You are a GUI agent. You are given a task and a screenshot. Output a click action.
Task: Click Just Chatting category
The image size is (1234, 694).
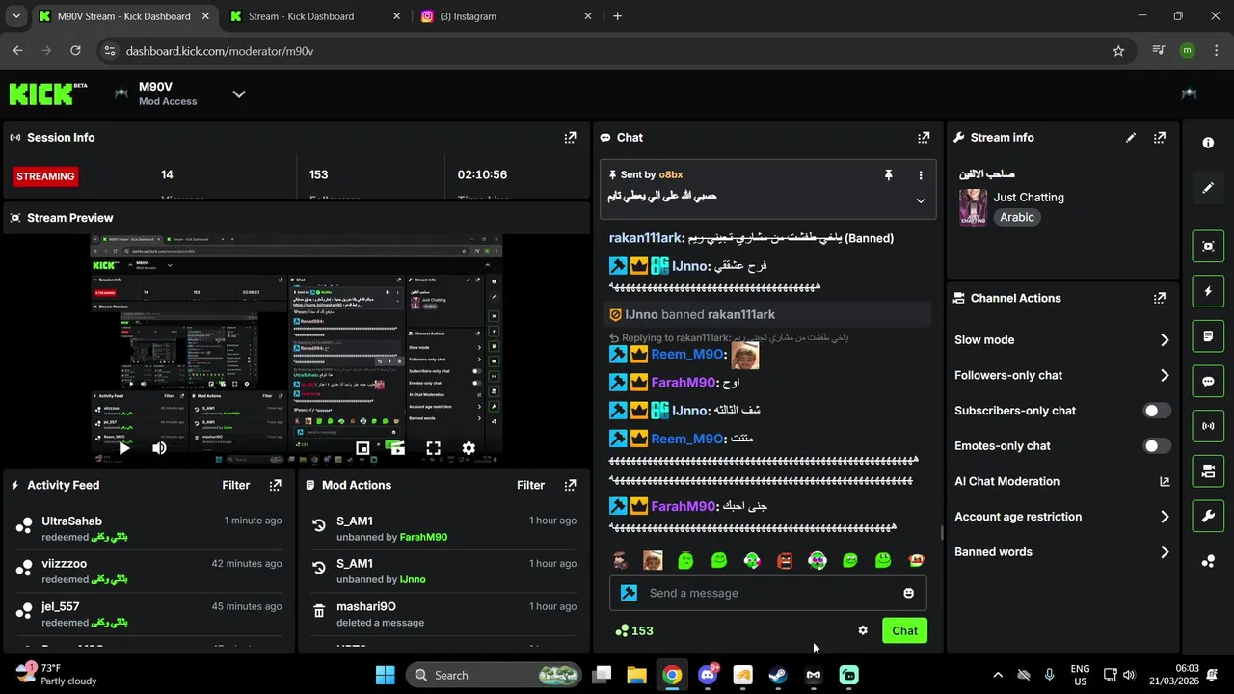1029,197
